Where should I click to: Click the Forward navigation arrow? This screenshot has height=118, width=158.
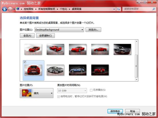click(10, 9)
